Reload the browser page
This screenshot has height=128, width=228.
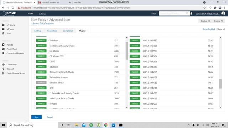click(x=13, y=8)
